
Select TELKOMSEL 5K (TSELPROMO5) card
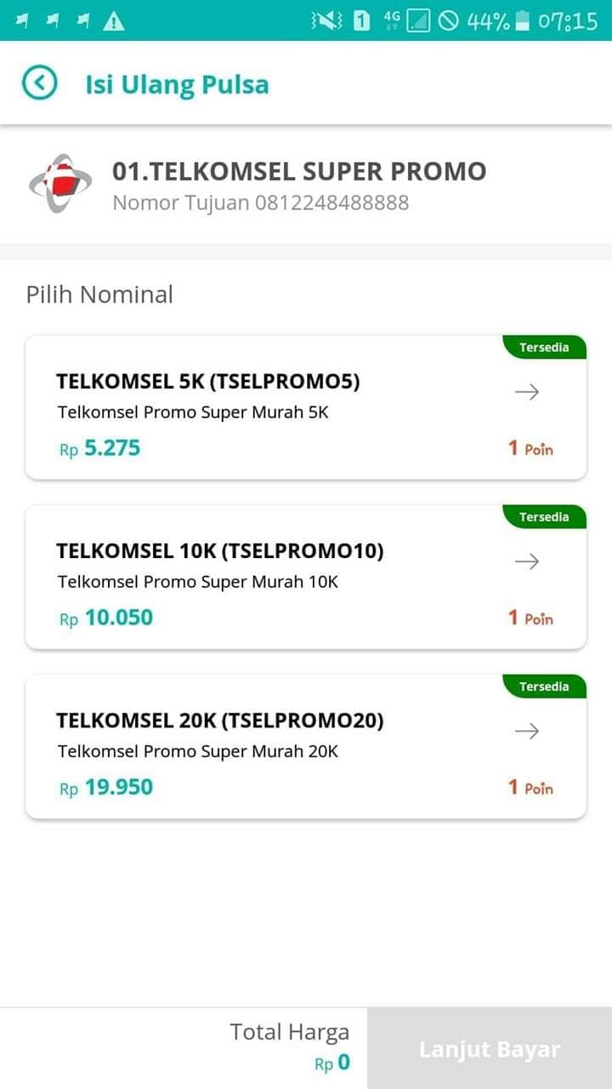tap(306, 408)
